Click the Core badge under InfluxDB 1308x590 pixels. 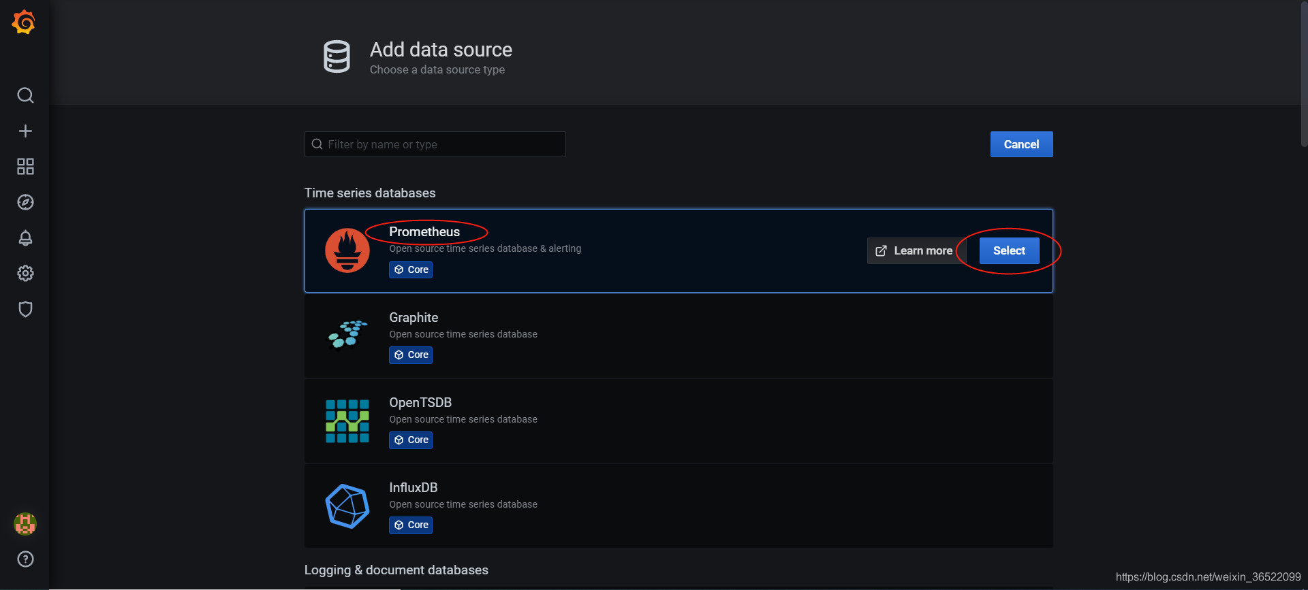pyautogui.click(x=411, y=525)
